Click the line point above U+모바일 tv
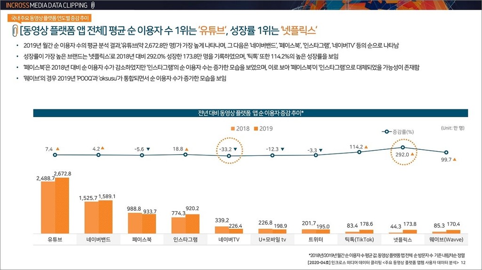The height and width of the screenshot is (270, 482). (x=273, y=155)
